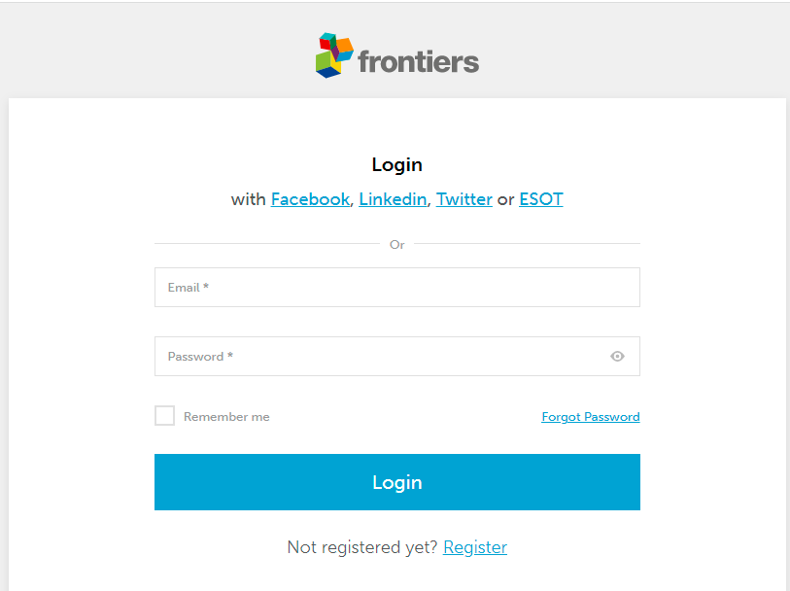Click the divider line right of 'Or'

click(x=527, y=244)
